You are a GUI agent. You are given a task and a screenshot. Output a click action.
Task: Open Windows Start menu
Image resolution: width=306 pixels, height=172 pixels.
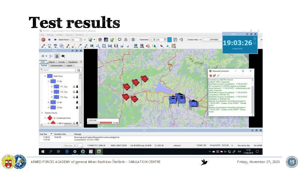coord(43,152)
